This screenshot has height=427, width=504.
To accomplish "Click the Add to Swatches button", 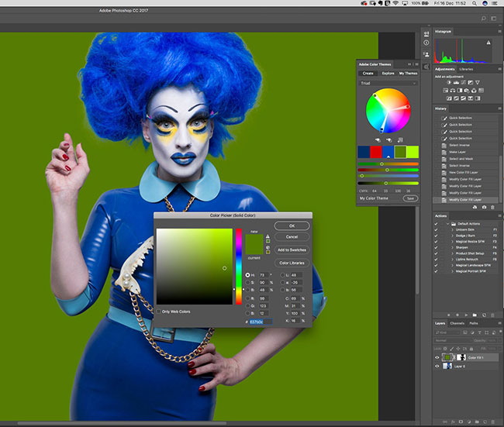I will coord(292,250).
